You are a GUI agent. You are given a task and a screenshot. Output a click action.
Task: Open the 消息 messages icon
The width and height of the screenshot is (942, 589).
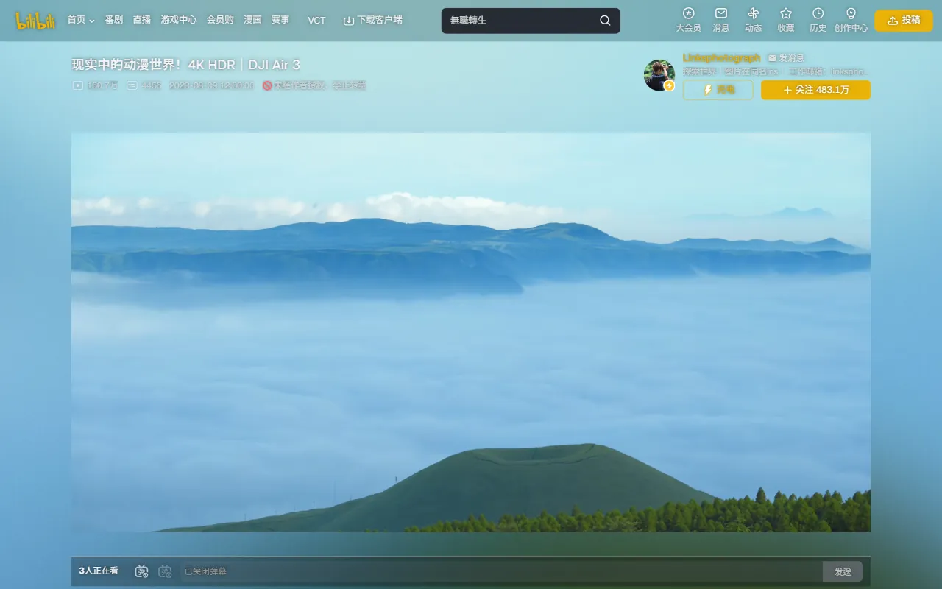tap(721, 20)
